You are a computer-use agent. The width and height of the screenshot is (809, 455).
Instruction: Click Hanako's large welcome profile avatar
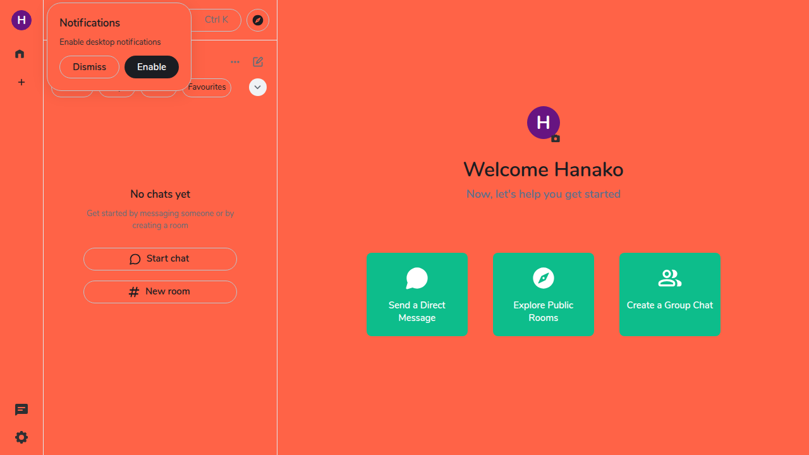[x=543, y=122]
